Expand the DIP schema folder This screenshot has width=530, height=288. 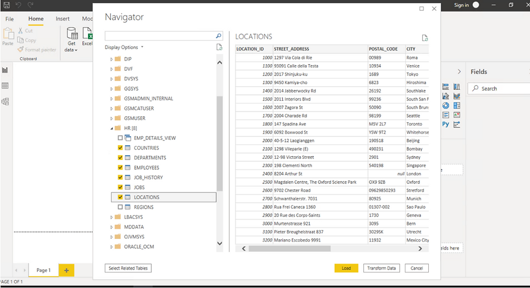[111, 59]
